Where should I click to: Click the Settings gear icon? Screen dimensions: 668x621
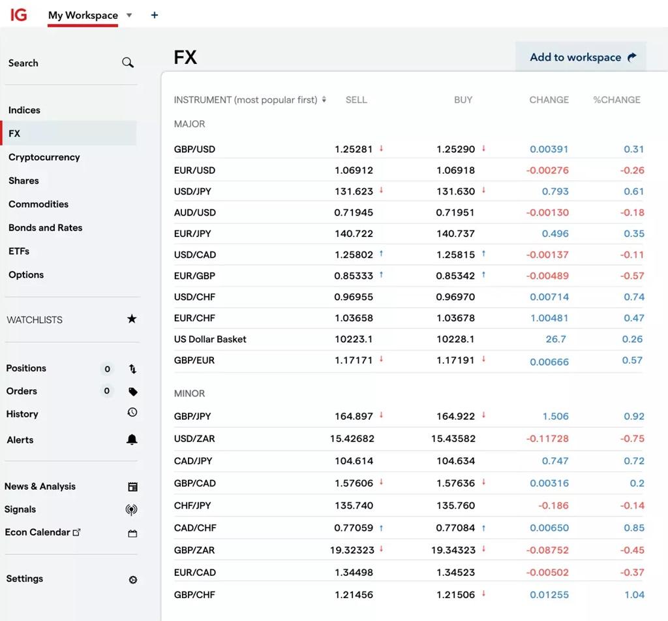tap(133, 579)
